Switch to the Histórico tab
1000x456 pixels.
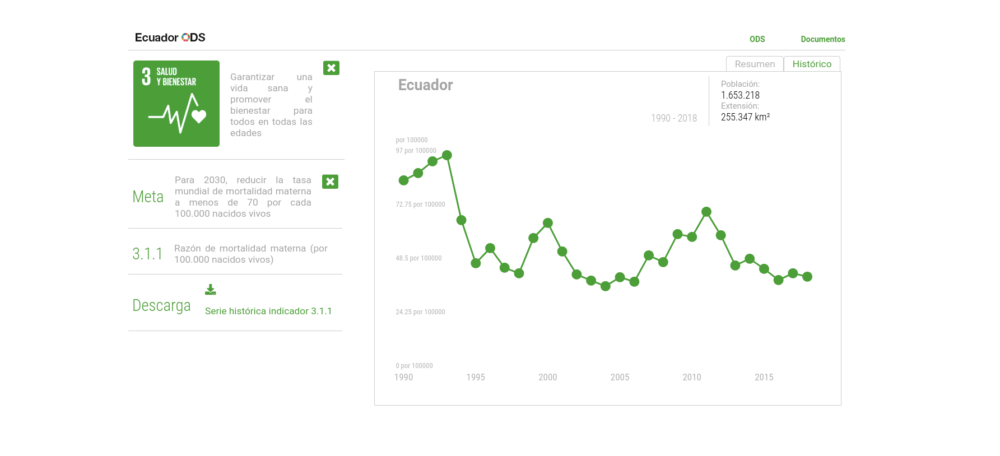[x=812, y=64]
